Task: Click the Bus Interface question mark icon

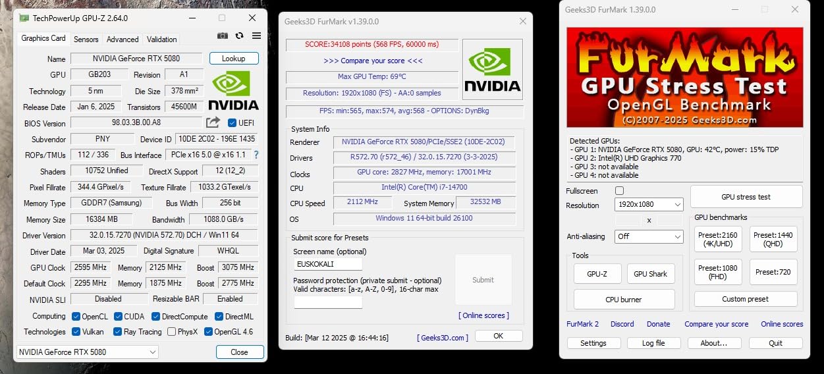Action: click(x=256, y=155)
